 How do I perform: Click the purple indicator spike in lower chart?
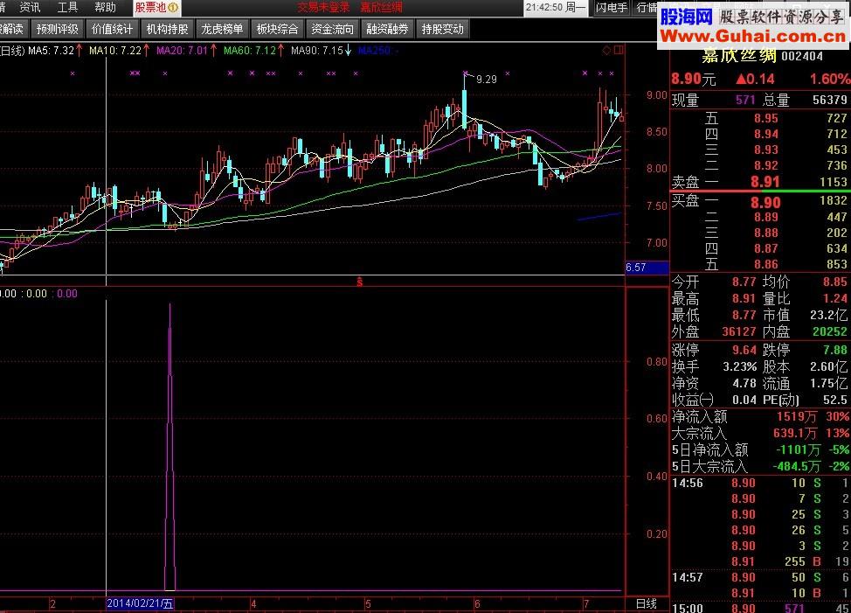[x=170, y=445]
